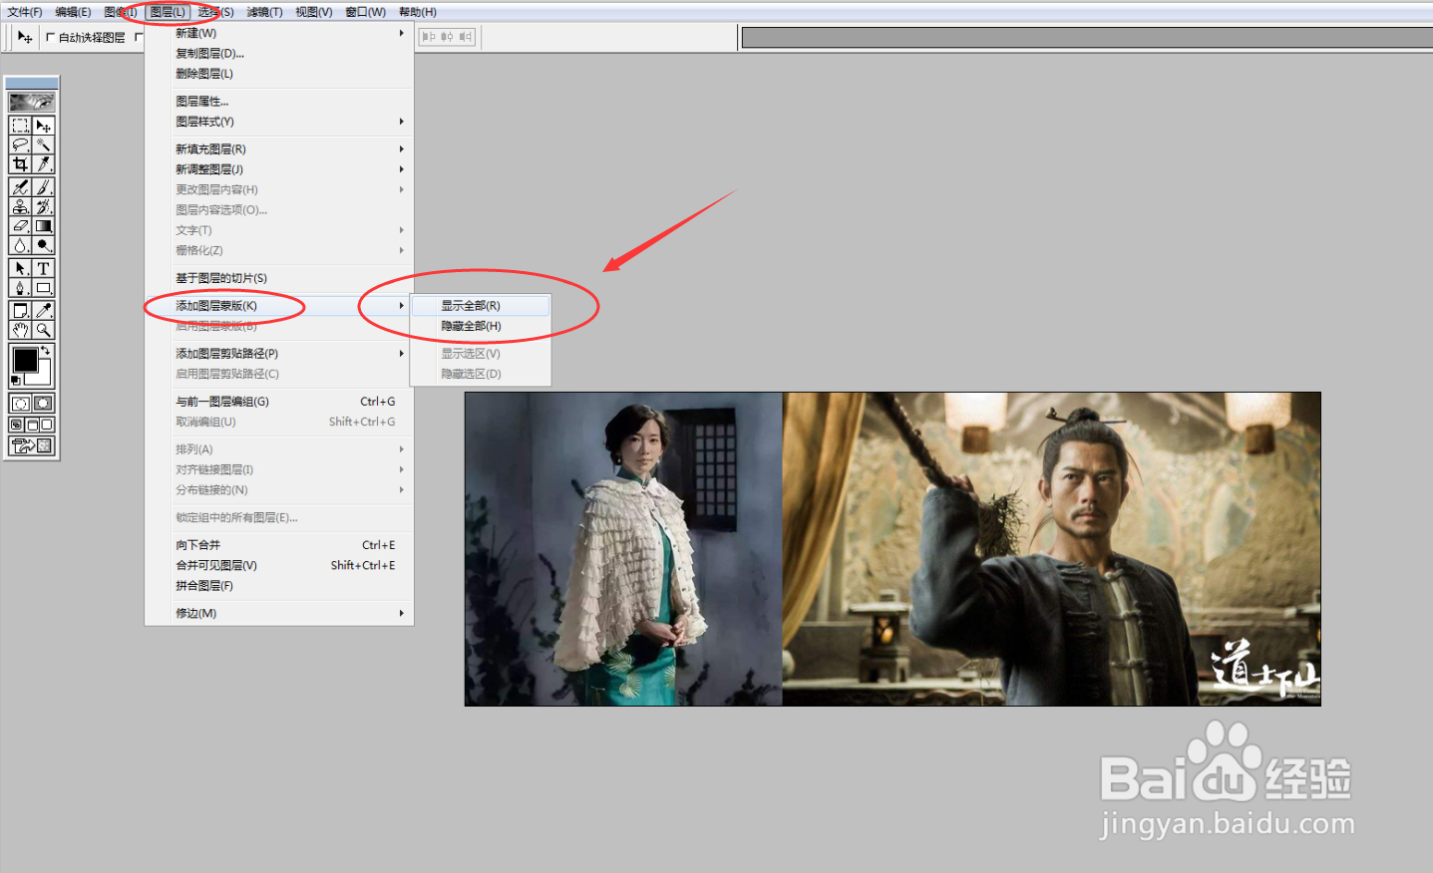Image resolution: width=1433 pixels, height=873 pixels.
Task: Select the Magic Wand tool
Action: (44, 145)
